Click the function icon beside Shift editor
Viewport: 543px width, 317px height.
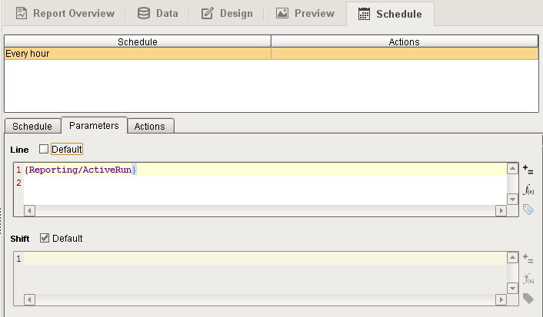(x=528, y=279)
